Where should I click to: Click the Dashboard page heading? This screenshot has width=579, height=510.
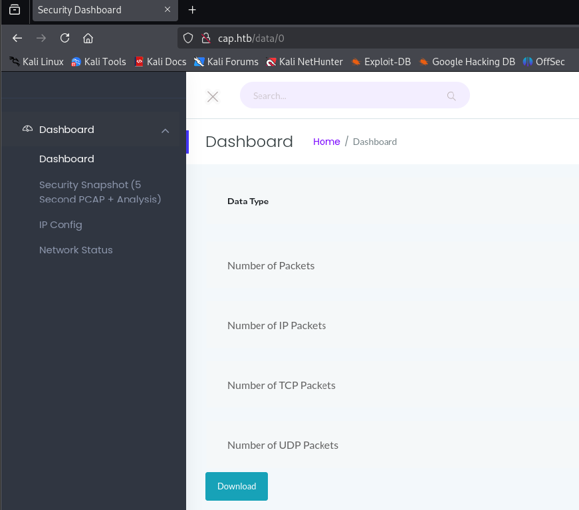[249, 142]
